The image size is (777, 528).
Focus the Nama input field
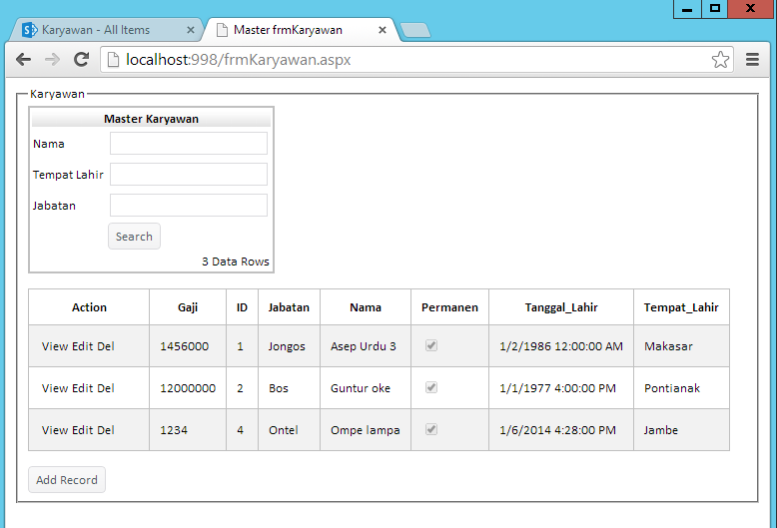[189, 144]
